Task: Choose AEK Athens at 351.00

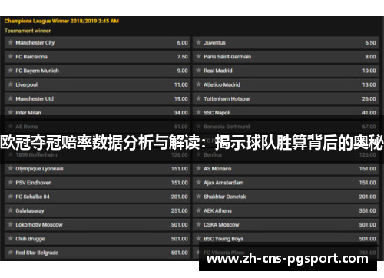Action: coord(367,210)
